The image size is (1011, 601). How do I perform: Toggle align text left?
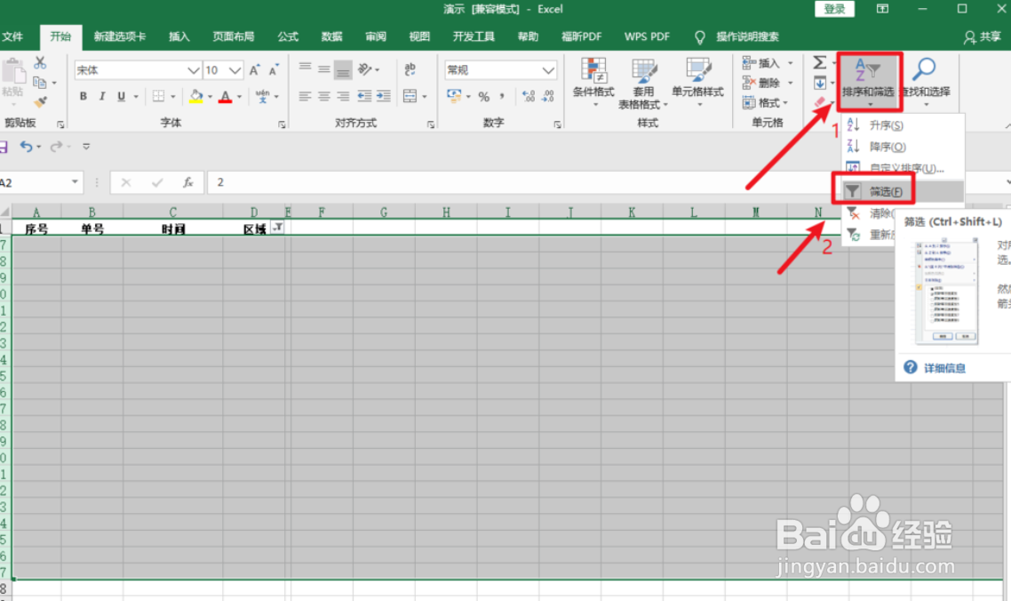[x=305, y=96]
